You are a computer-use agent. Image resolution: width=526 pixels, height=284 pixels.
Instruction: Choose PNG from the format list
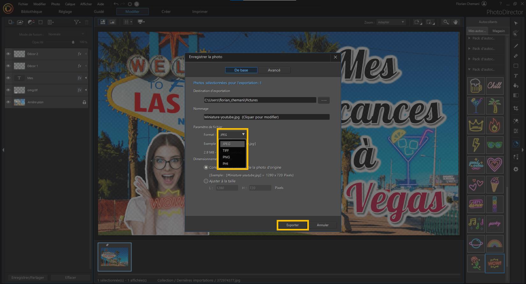point(226,157)
